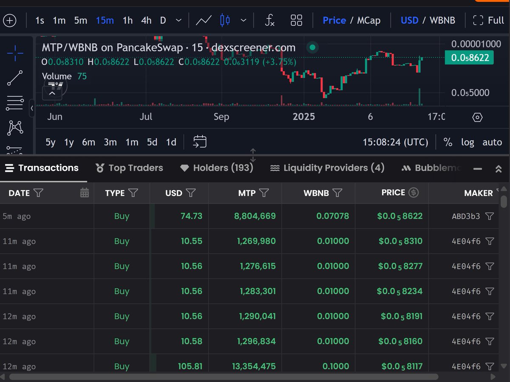Screen dimensions: 510x382
Task: Set chart range to 1d
Action: tap(171, 142)
